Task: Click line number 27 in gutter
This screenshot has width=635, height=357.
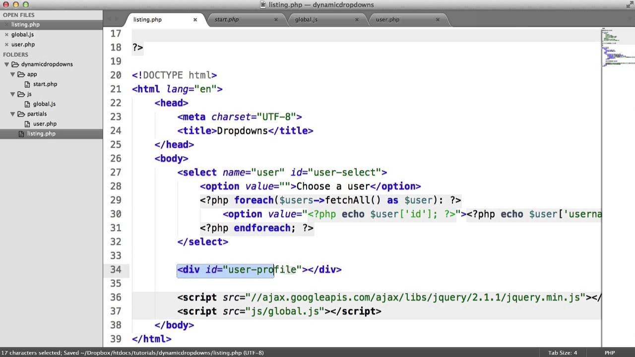Action: (x=116, y=172)
